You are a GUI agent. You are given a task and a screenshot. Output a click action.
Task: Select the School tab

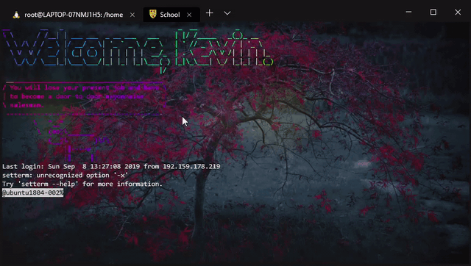(171, 15)
